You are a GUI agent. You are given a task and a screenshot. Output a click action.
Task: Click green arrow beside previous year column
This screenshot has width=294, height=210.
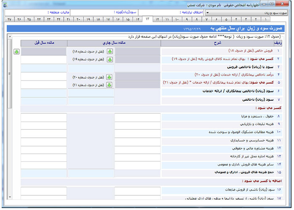(x=16, y=51)
